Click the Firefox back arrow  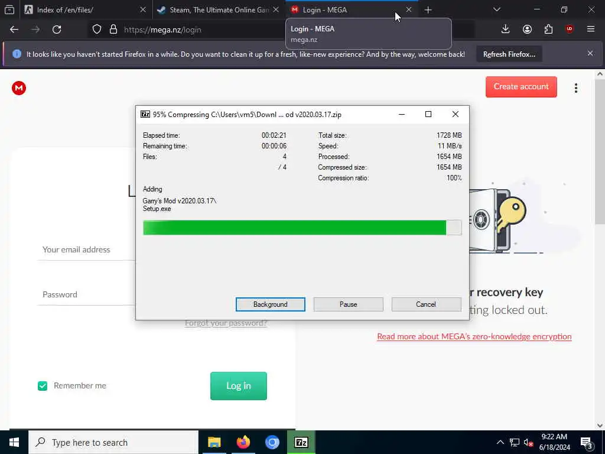tap(14, 30)
